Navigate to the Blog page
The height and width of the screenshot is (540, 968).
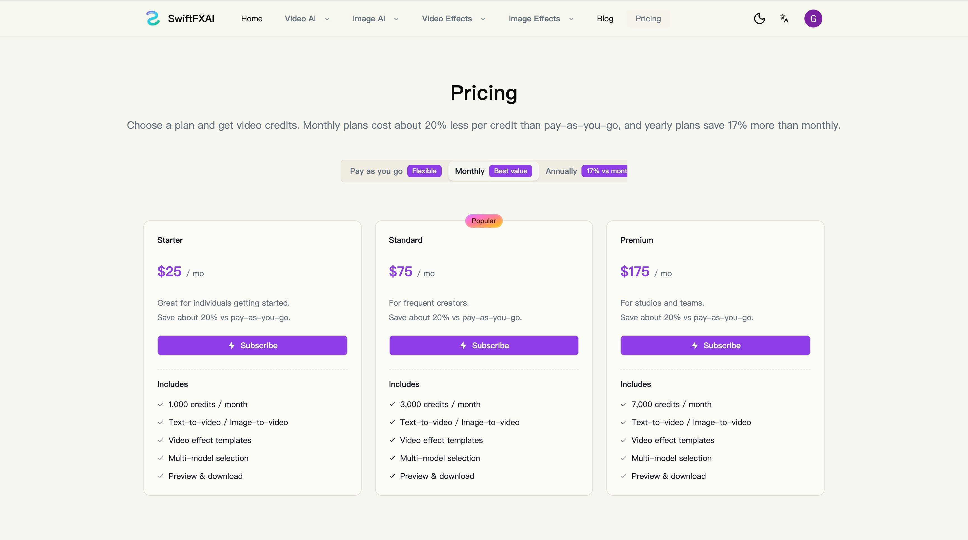pos(605,19)
